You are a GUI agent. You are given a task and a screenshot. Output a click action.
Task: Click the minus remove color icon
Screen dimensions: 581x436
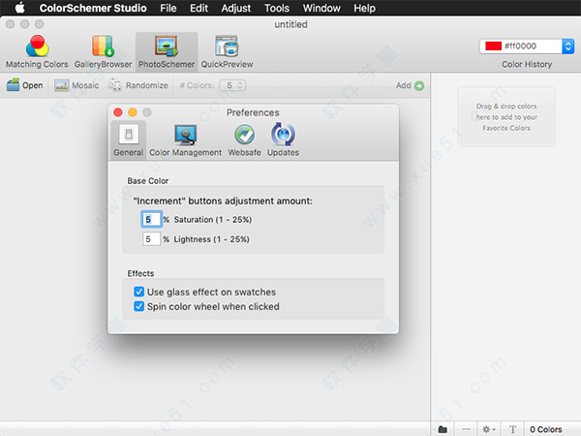pos(466,429)
